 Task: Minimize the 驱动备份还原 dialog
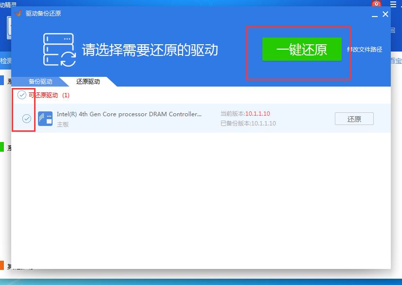click(x=374, y=16)
